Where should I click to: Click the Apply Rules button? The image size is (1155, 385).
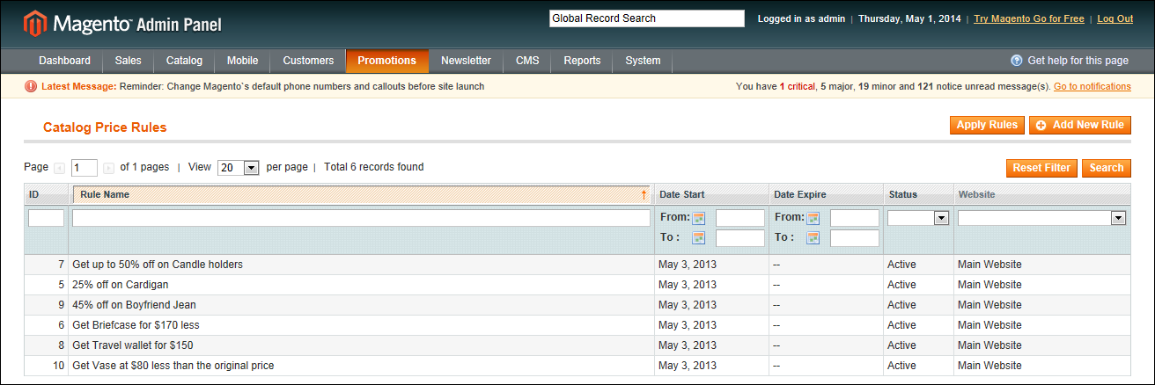point(987,125)
